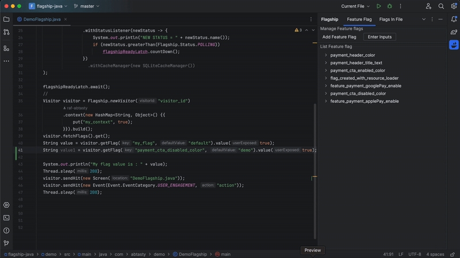460x258 pixels.
Task: Open the Terminal tool window
Action: point(6,218)
